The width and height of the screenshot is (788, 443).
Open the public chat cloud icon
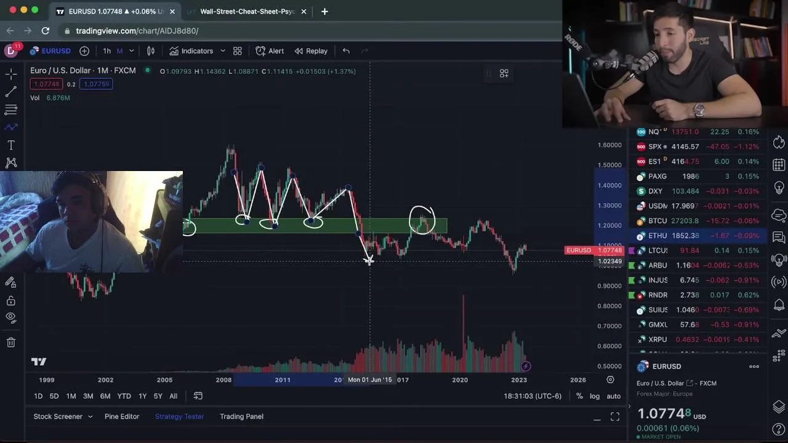pos(779,215)
